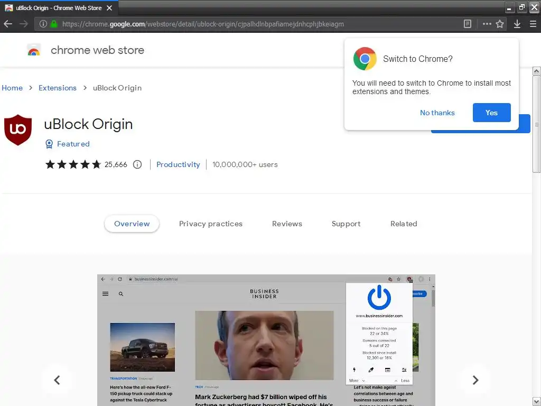This screenshot has height=406, width=541.
Task: Show next screenshot with right arrow
Action: tap(475, 380)
